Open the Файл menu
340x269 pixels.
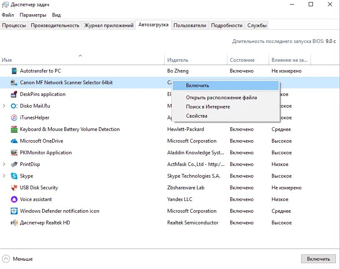[8, 15]
